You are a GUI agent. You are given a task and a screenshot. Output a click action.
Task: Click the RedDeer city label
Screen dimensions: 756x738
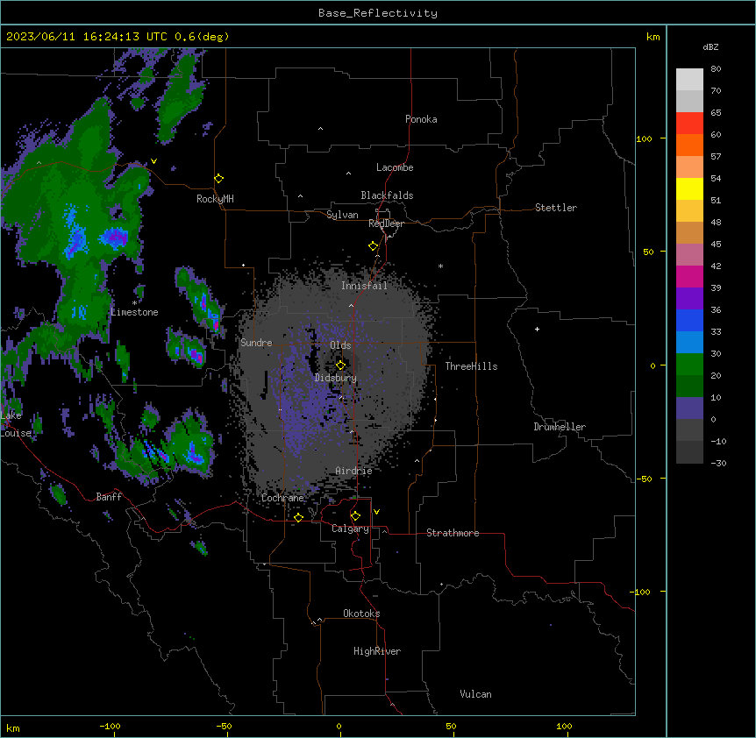tap(386, 224)
